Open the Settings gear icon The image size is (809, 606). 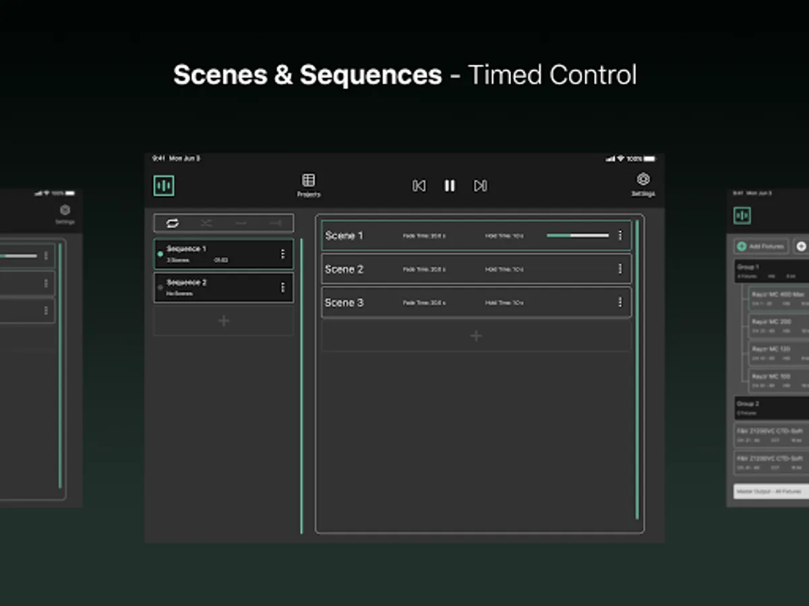point(643,180)
